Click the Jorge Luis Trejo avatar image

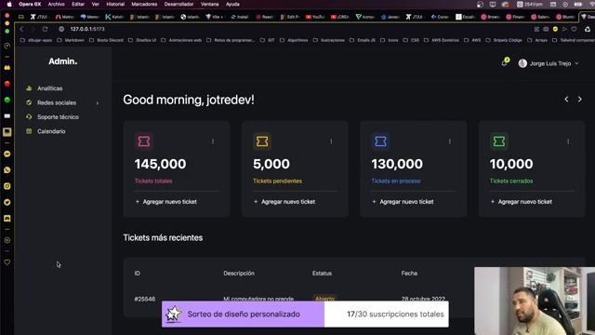coord(522,63)
